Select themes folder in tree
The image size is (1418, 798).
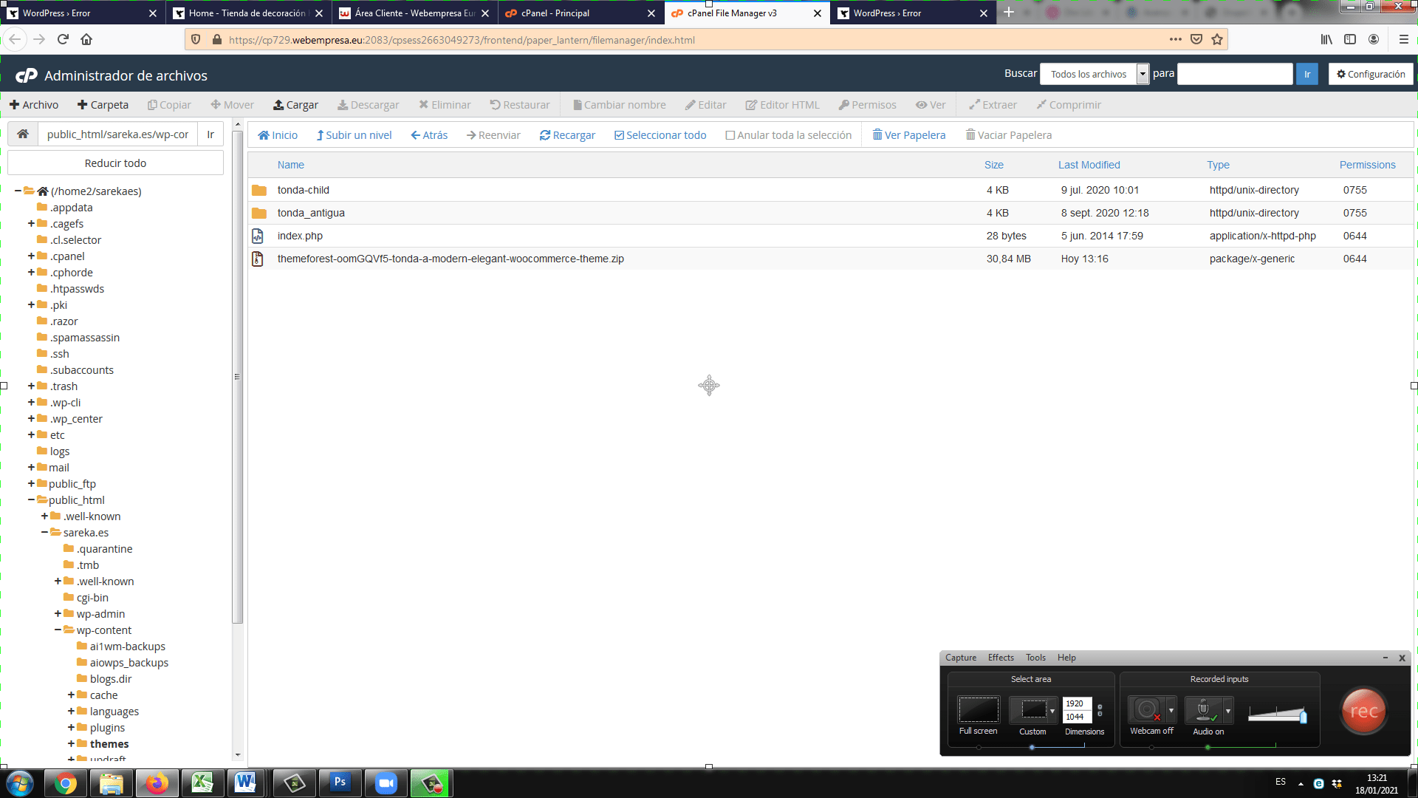(109, 744)
